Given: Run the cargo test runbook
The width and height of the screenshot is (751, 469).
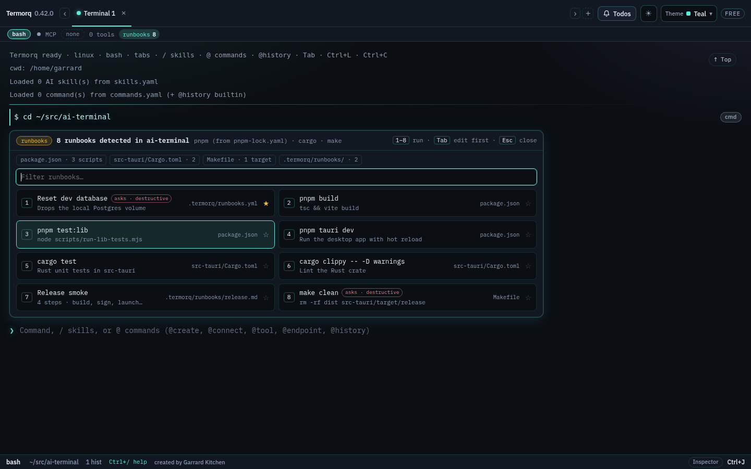Looking at the screenshot, I should coord(146,266).
